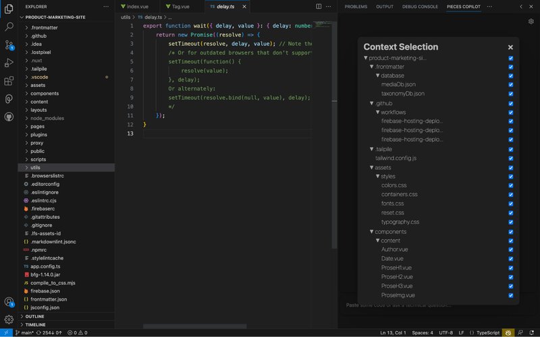Image resolution: width=540 pixels, height=337 pixels.
Task: Uncheck the colors.css checkbox
Action: coord(511,186)
